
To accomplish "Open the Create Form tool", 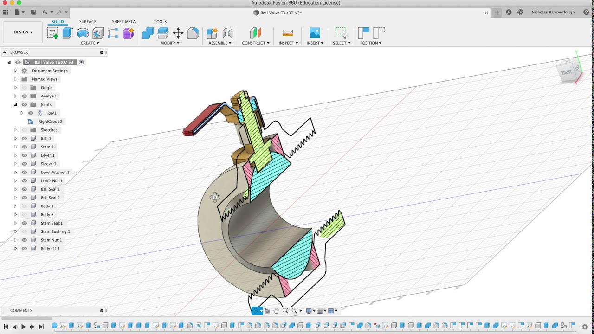I will coord(128,33).
